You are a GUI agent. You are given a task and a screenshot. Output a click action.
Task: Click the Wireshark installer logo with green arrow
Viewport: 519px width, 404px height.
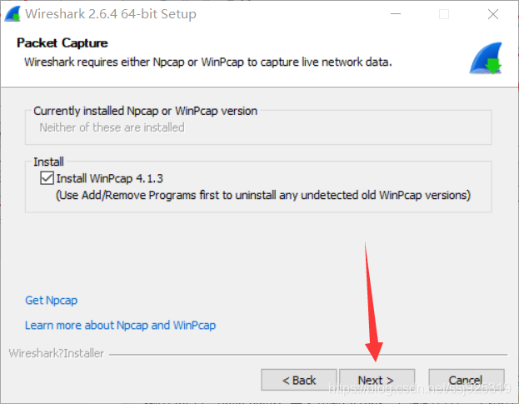coord(486,58)
